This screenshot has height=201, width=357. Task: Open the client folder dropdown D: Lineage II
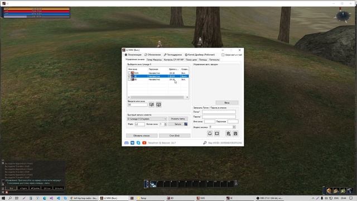[x=147, y=119]
